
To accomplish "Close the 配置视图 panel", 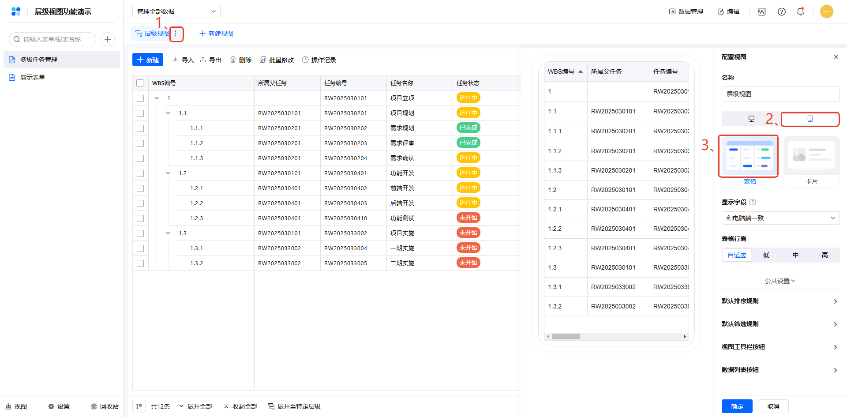I will (x=836, y=57).
